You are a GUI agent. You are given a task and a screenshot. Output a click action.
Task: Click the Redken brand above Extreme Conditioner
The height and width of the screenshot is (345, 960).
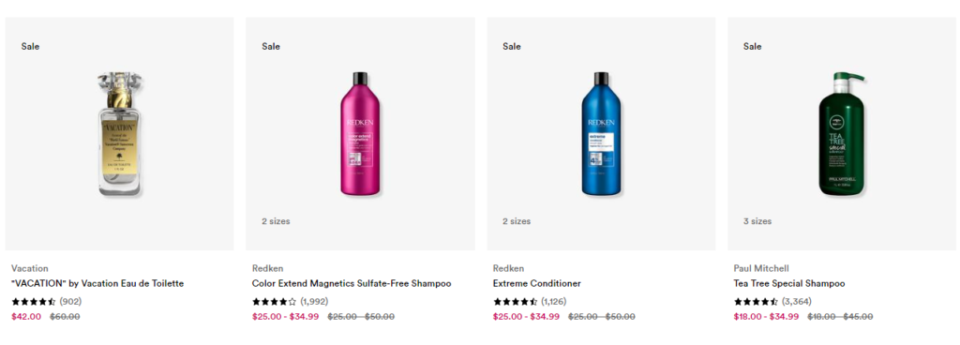[x=508, y=268]
